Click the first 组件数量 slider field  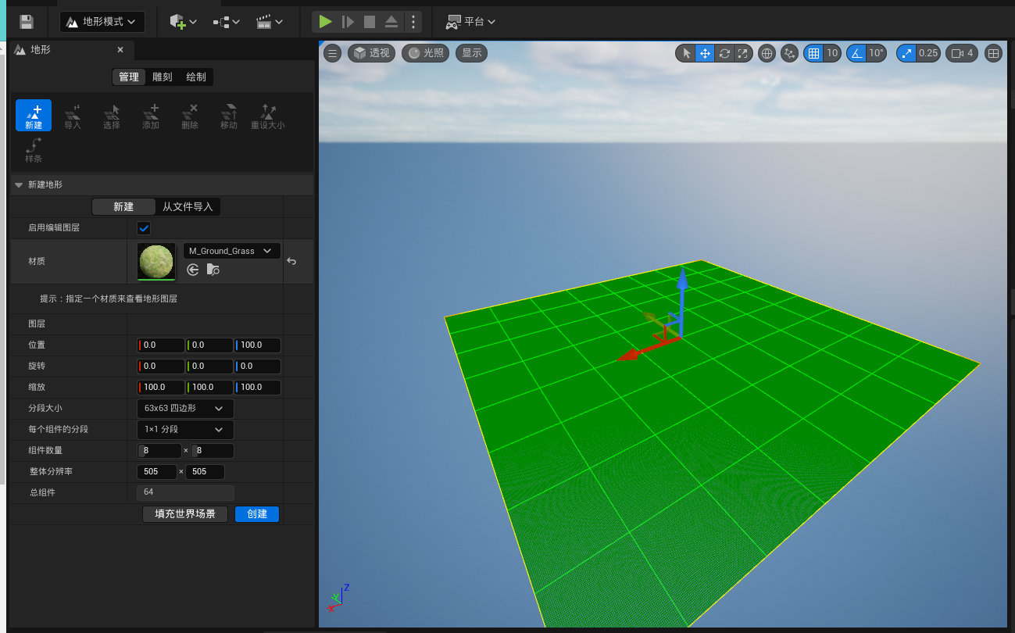click(x=159, y=450)
